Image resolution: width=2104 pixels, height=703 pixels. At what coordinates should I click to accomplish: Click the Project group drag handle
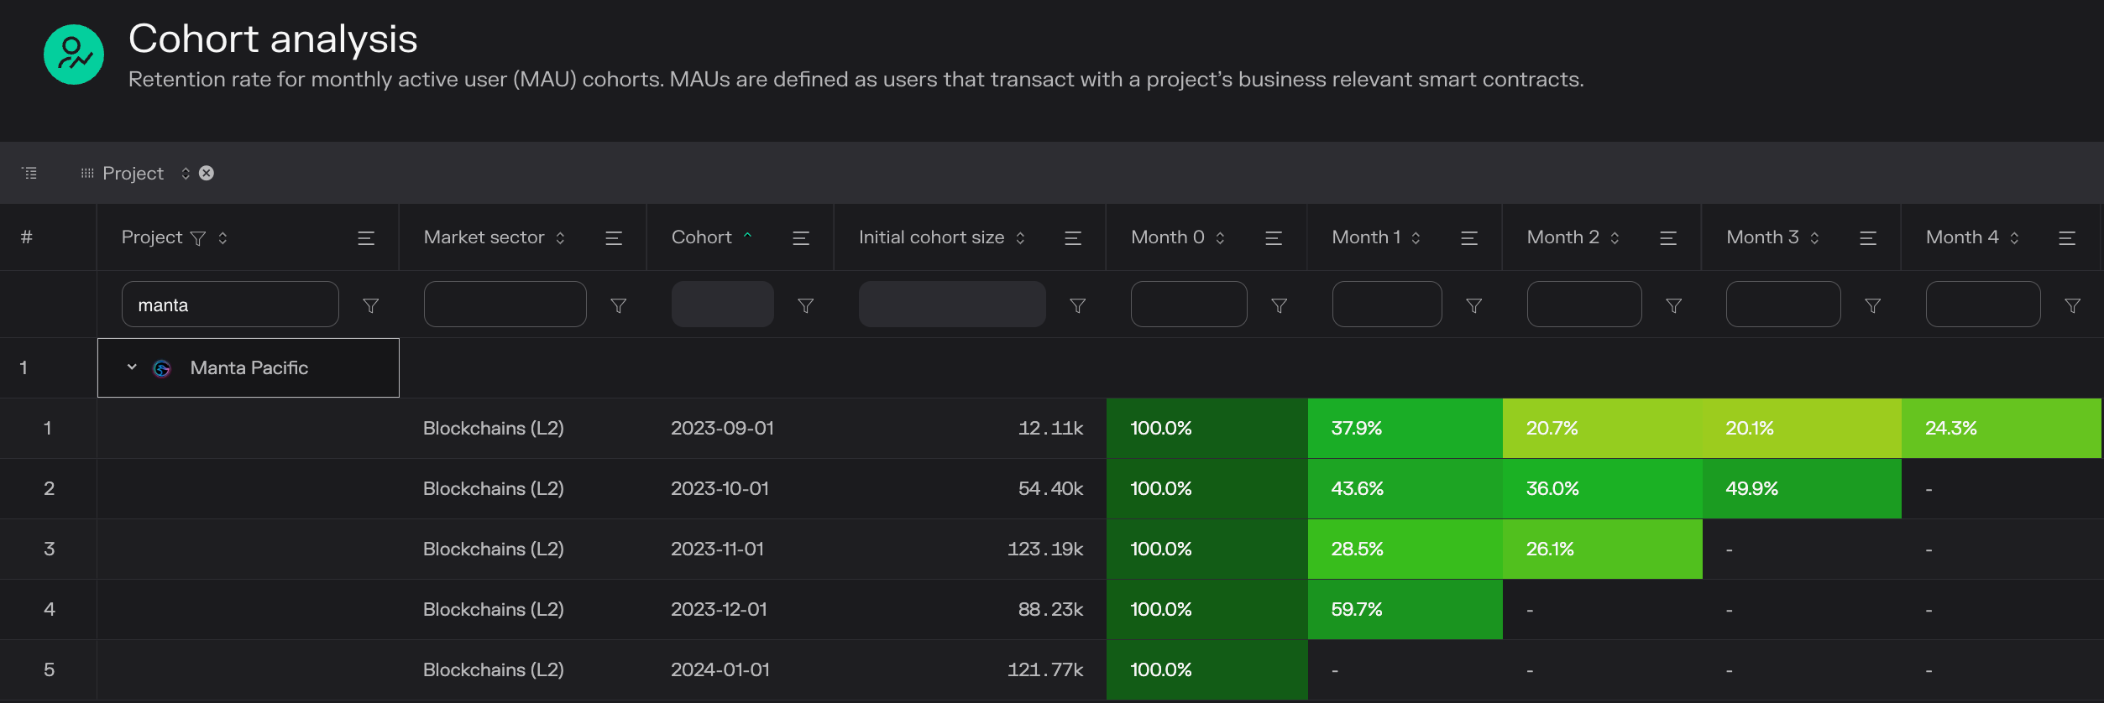tap(87, 173)
